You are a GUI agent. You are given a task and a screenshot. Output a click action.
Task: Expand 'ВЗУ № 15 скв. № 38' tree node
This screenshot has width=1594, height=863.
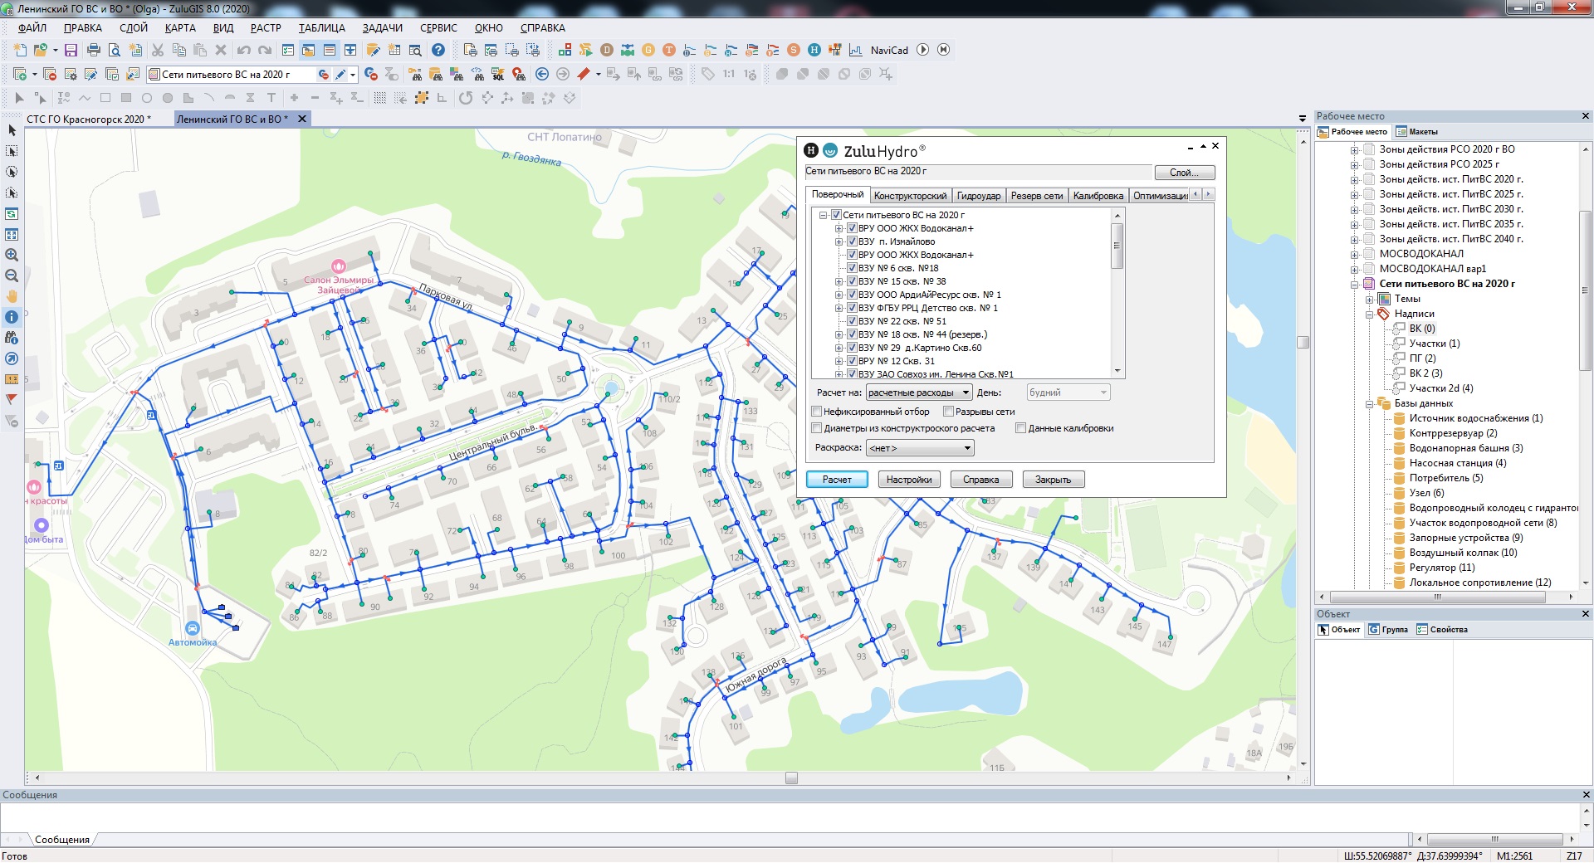tap(839, 281)
